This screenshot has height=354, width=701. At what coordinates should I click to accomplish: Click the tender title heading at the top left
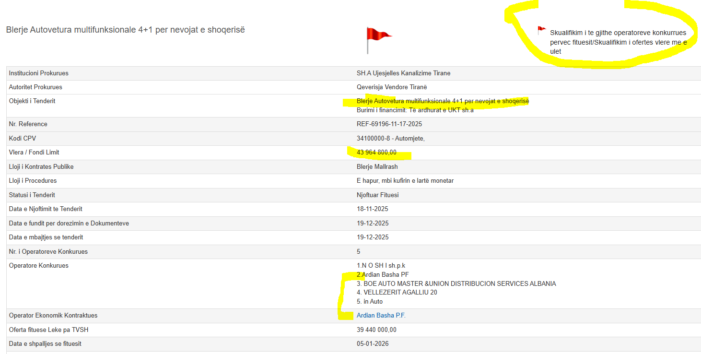(x=126, y=30)
